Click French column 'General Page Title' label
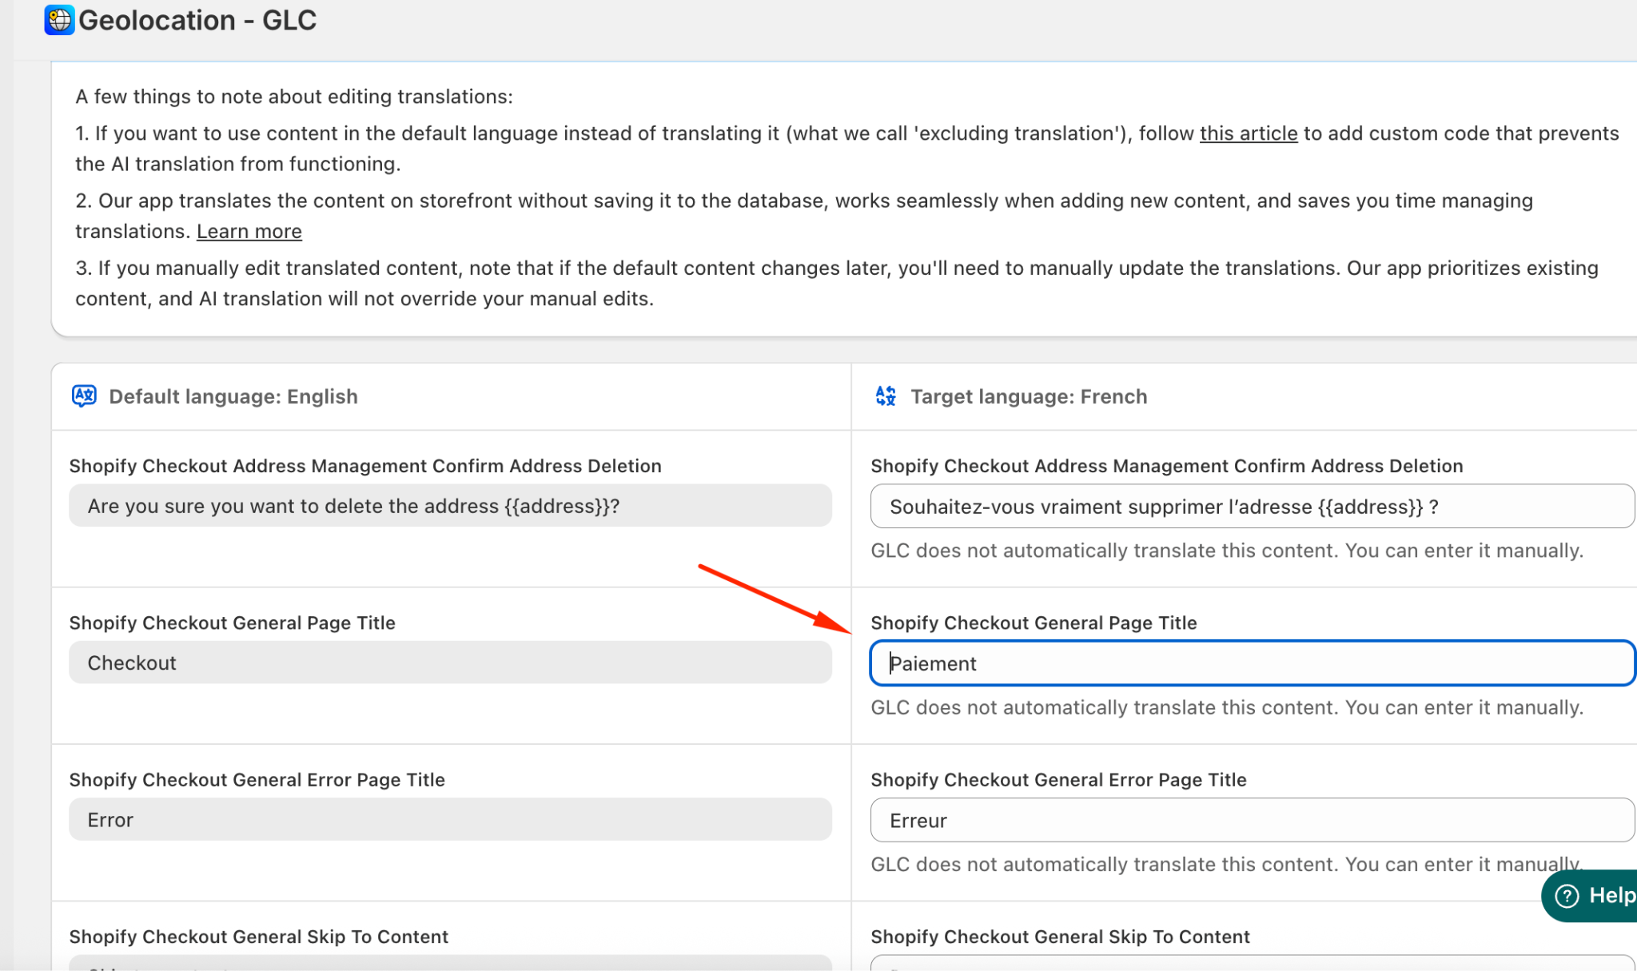Screen dimensions: 1637x971 pos(1033,623)
